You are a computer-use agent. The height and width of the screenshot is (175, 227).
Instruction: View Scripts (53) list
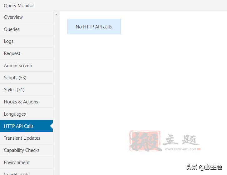pos(15,78)
